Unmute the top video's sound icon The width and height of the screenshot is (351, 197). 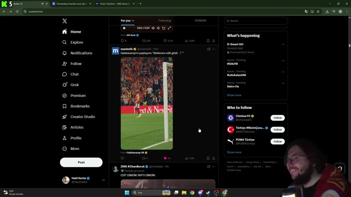(x=153, y=28)
